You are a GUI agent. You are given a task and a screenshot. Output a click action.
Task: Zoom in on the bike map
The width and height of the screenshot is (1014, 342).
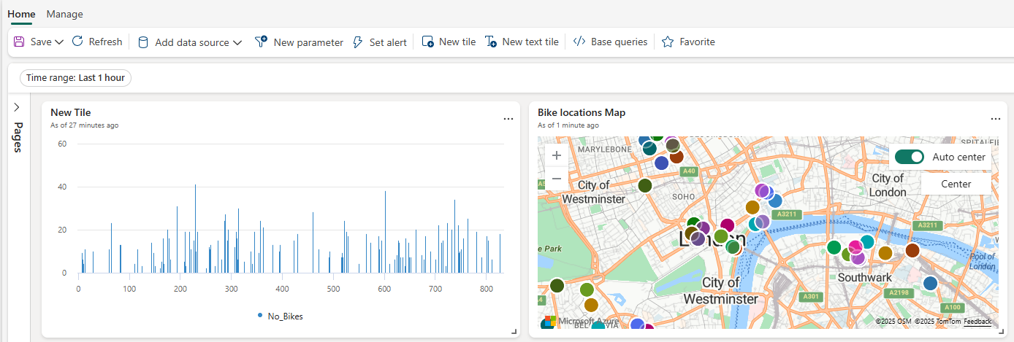(x=557, y=155)
